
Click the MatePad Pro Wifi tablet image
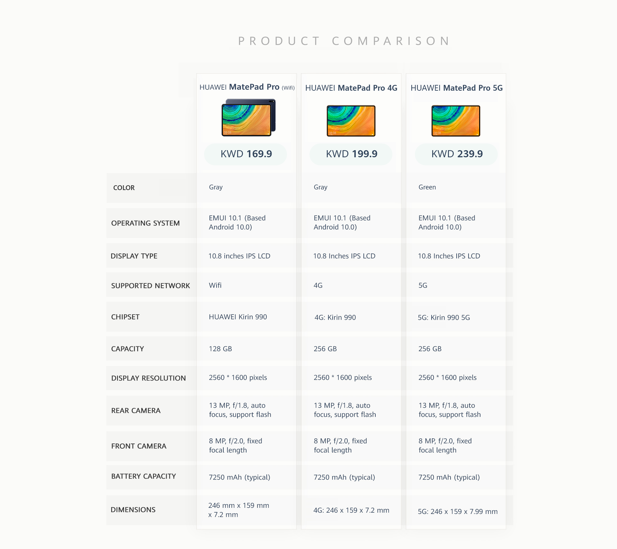(x=248, y=118)
